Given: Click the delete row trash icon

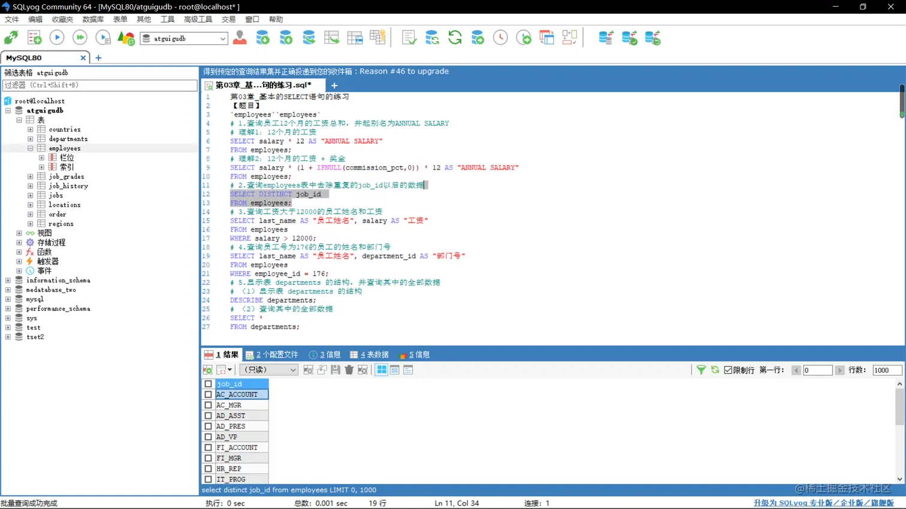Looking at the screenshot, I should tap(349, 370).
